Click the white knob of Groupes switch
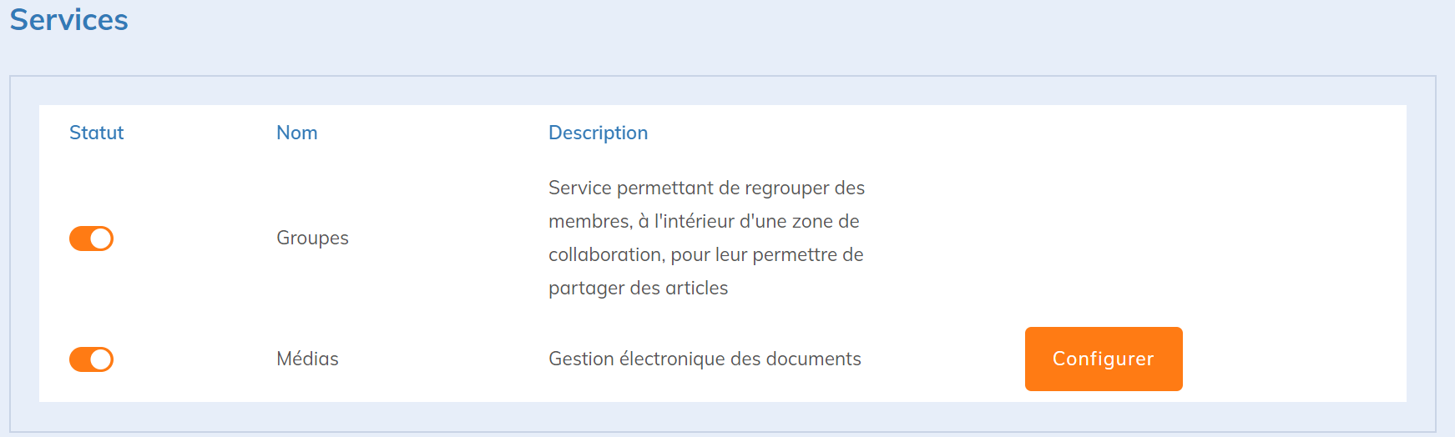The height and width of the screenshot is (437, 1455). (101, 239)
